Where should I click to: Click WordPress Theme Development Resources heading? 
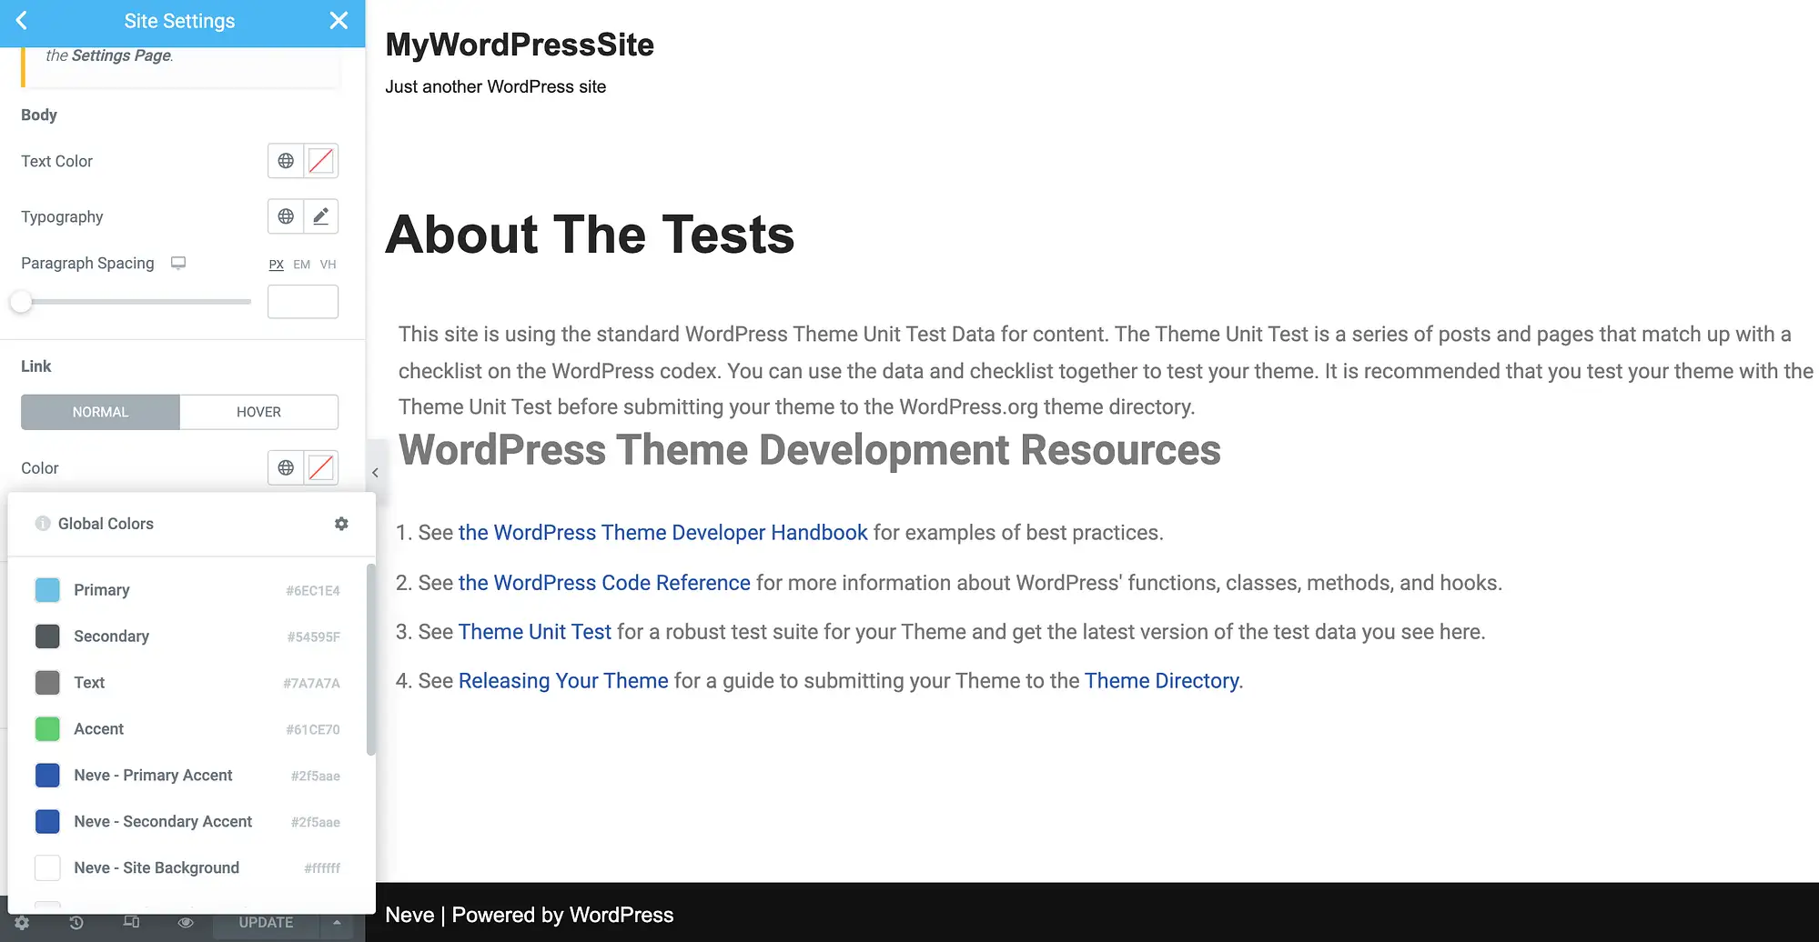tap(810, 450)
